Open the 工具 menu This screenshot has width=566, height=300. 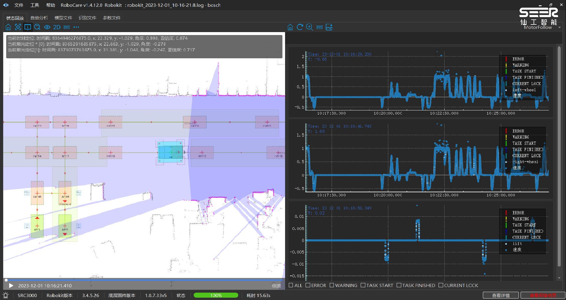(34, 5)
